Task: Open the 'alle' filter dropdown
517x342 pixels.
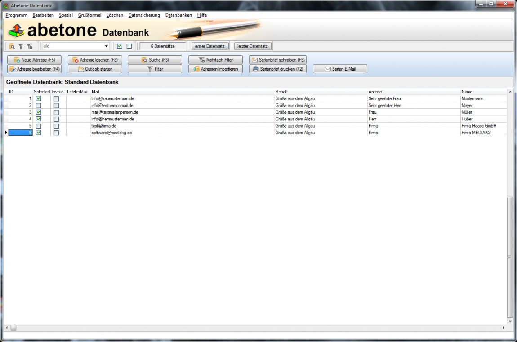Action: pos(107,46)
